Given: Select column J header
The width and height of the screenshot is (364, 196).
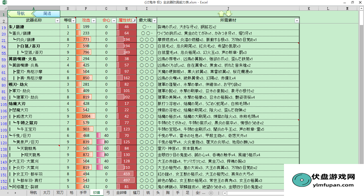Looking at the screenshot, I should click(228, 9).
